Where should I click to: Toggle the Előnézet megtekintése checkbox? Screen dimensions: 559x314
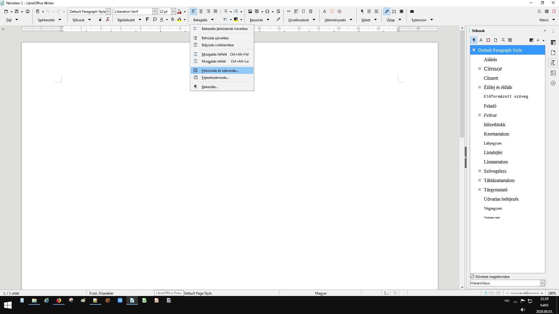(x=472, y=276)
